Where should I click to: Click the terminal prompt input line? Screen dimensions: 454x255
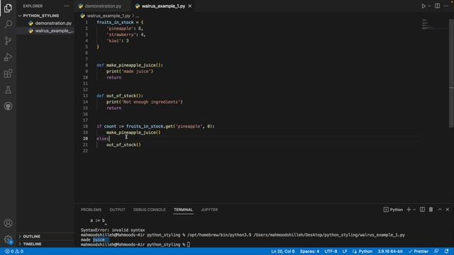click(135, 244)
